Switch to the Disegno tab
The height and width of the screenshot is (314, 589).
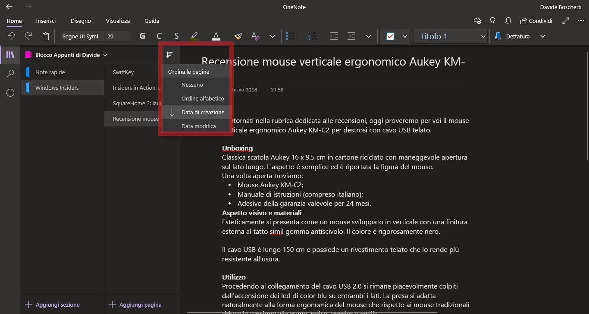(81, 21)
